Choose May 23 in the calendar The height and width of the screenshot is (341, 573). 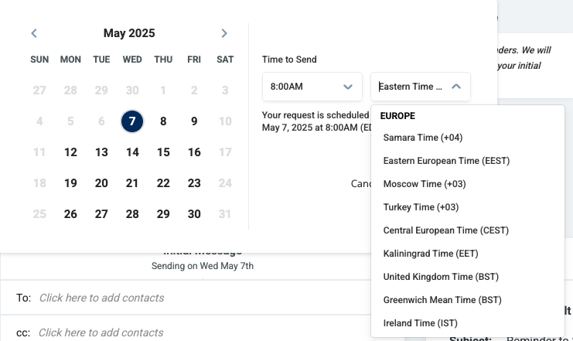point(194,183)
